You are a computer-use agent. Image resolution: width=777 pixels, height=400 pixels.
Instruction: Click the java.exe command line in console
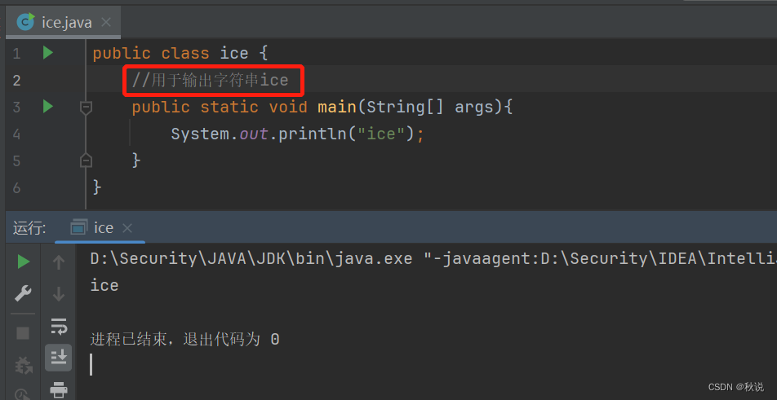point(433,258)
